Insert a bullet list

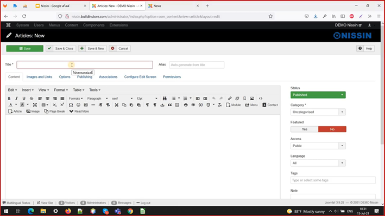pyautogui.click(x=174, y=99)
